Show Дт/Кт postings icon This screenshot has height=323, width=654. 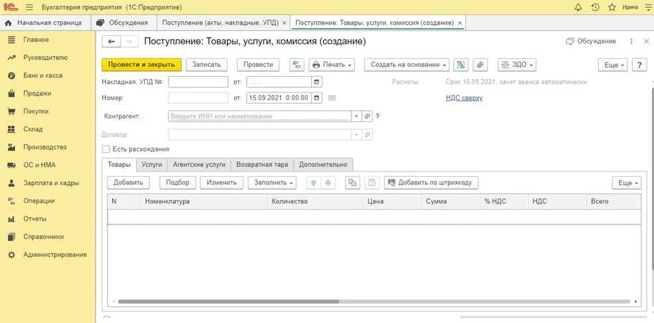[x=296, y=64]
